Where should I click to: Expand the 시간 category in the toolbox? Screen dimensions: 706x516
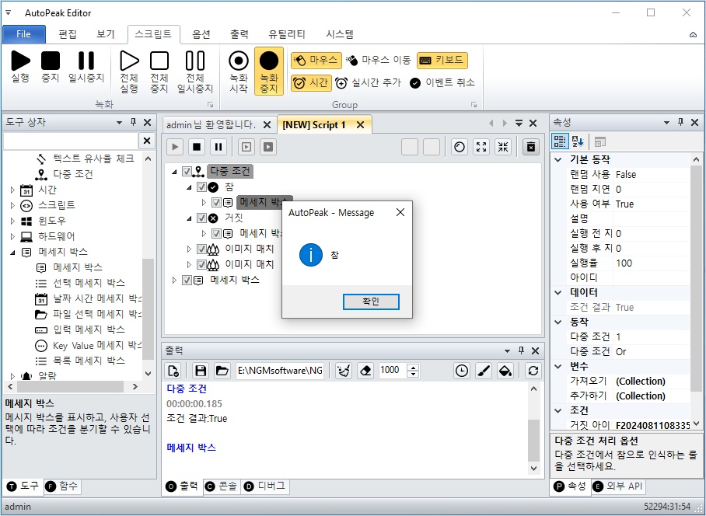[x=12, y=190]
